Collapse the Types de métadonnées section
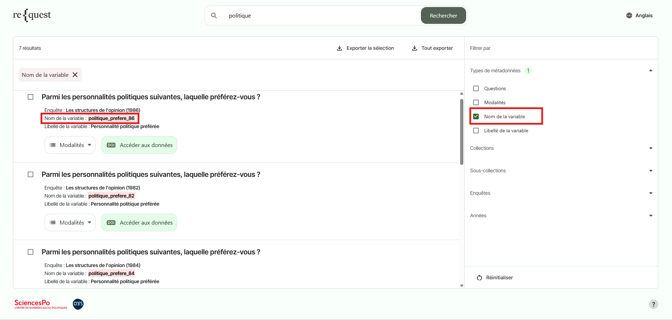The height and width of the screenshot is (320, 672). 651,71
